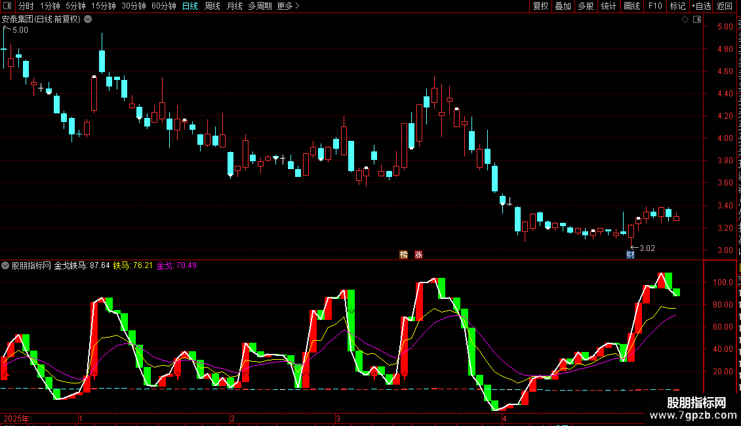Viewport: 741px width, 426px height.
Task: Click the window split icon beside the diamond
Action: [x=697, y=20]
